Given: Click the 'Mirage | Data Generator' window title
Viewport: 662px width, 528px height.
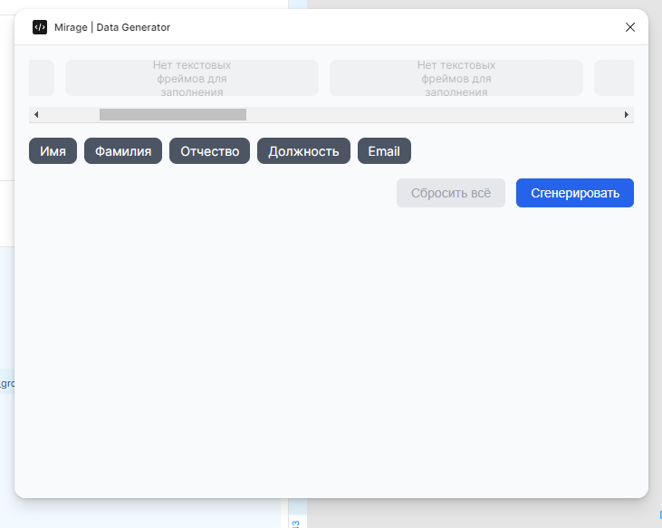Looking at the screenshot, I should click(x=112, y=27).
